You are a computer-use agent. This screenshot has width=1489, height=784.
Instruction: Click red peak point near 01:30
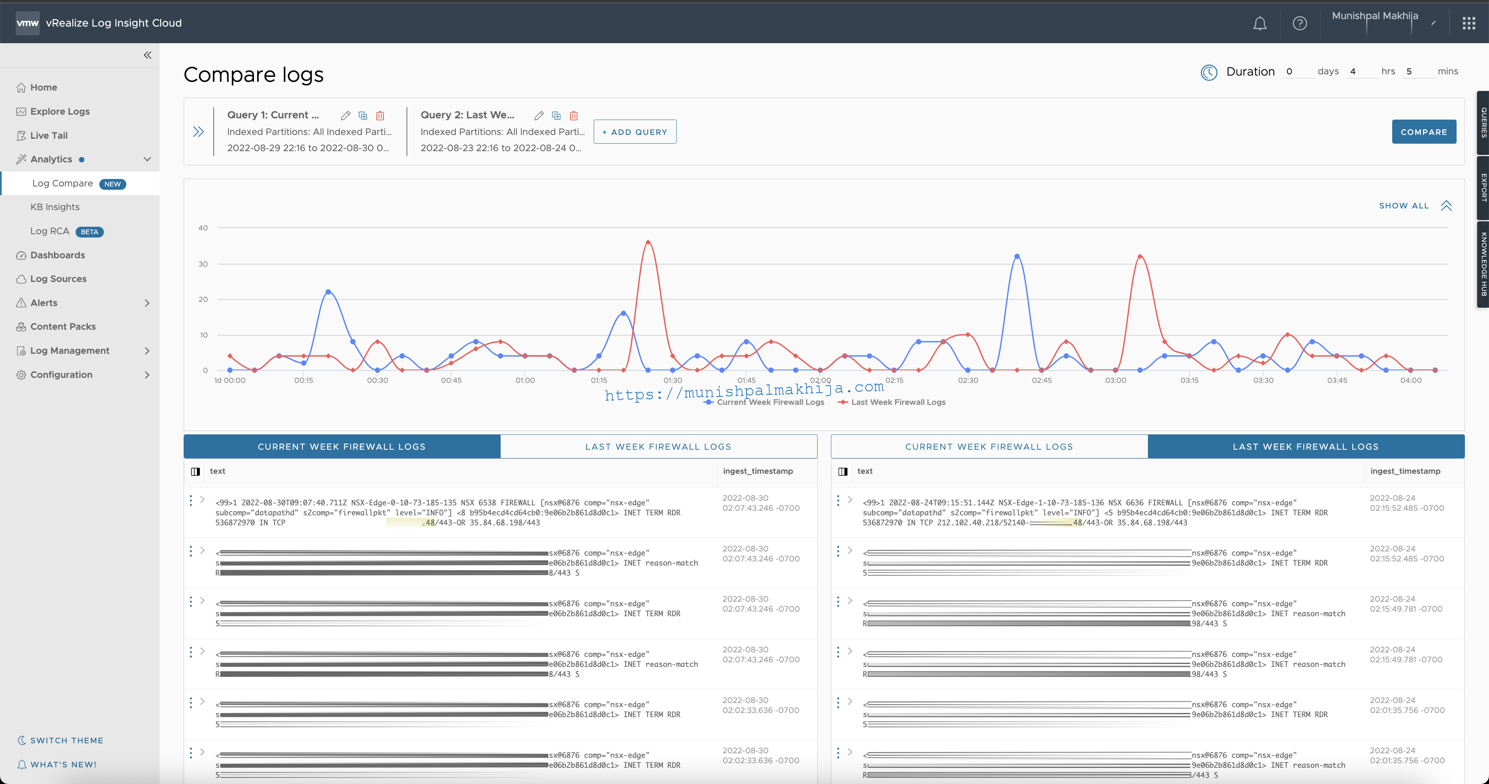(648, 242)
